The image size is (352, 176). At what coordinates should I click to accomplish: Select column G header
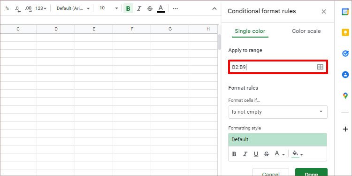[x=170, y=29]
